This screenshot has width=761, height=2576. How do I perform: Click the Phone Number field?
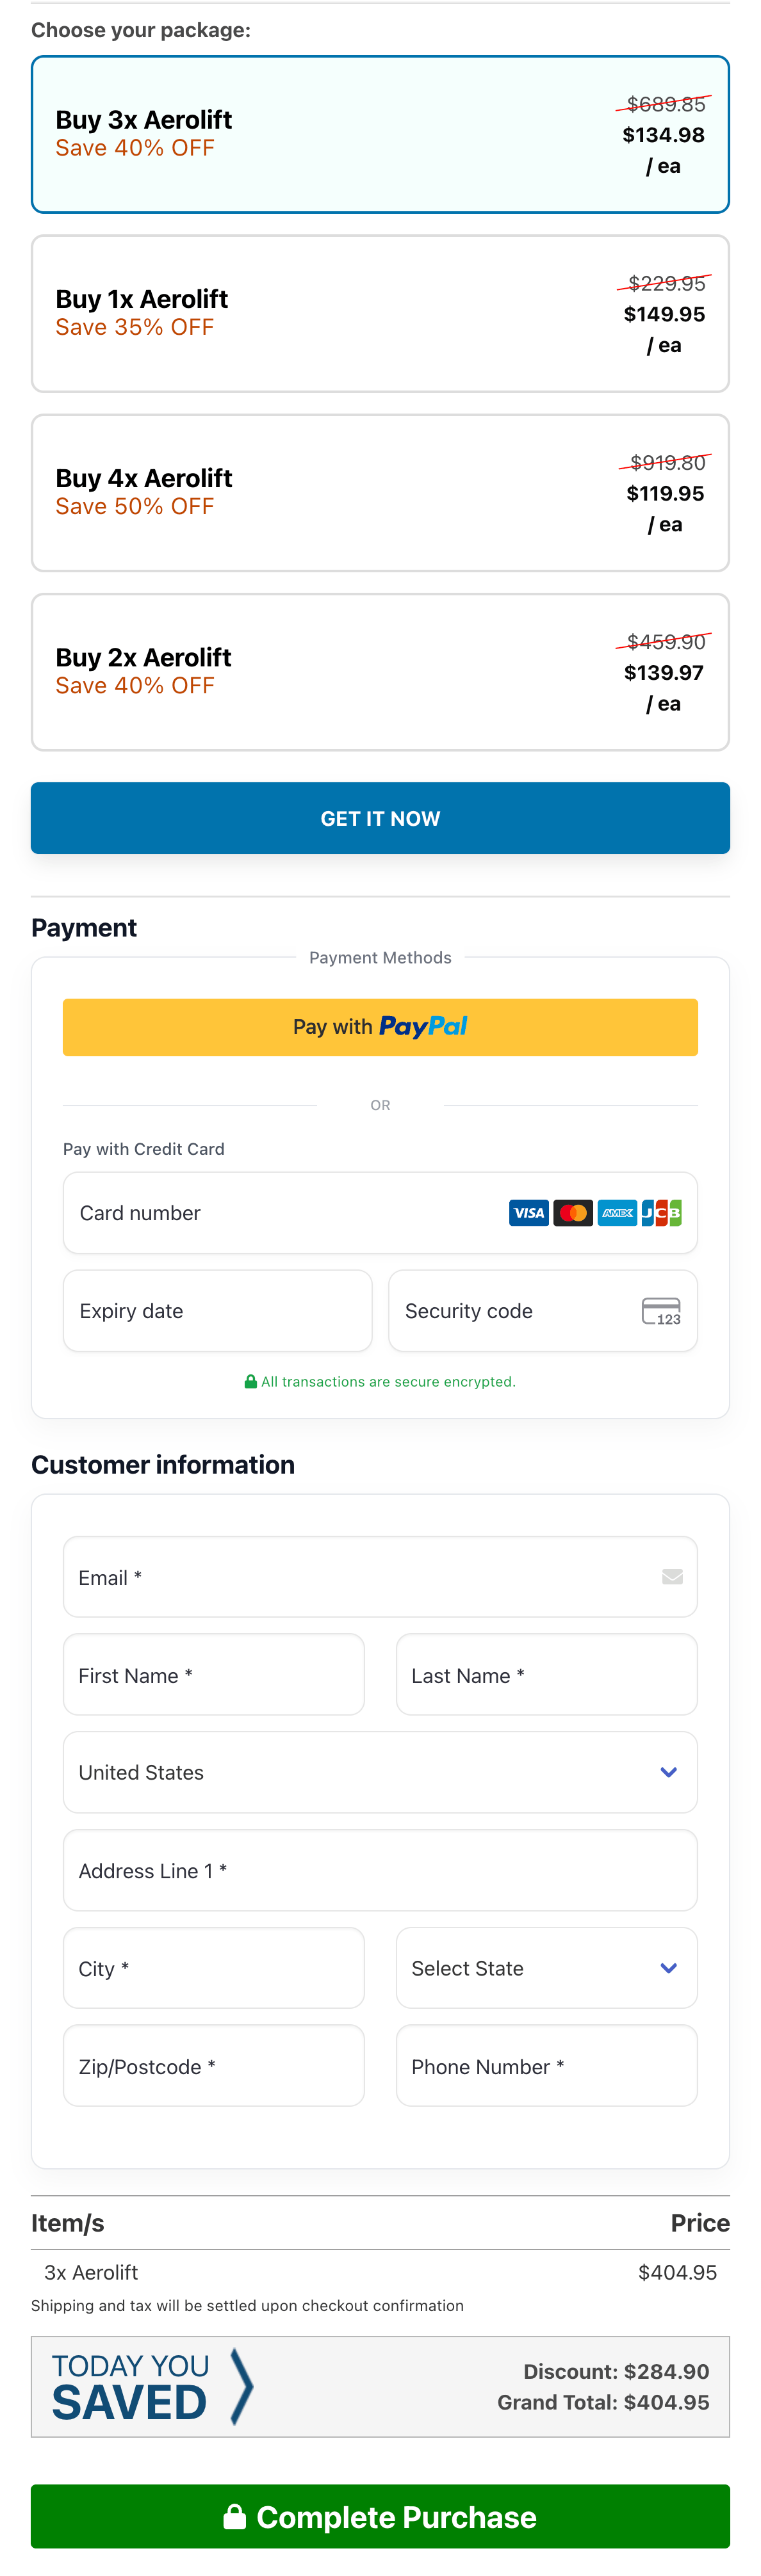pos(546,2066)
